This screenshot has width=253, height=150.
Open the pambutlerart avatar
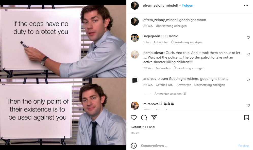coord(135,54)
